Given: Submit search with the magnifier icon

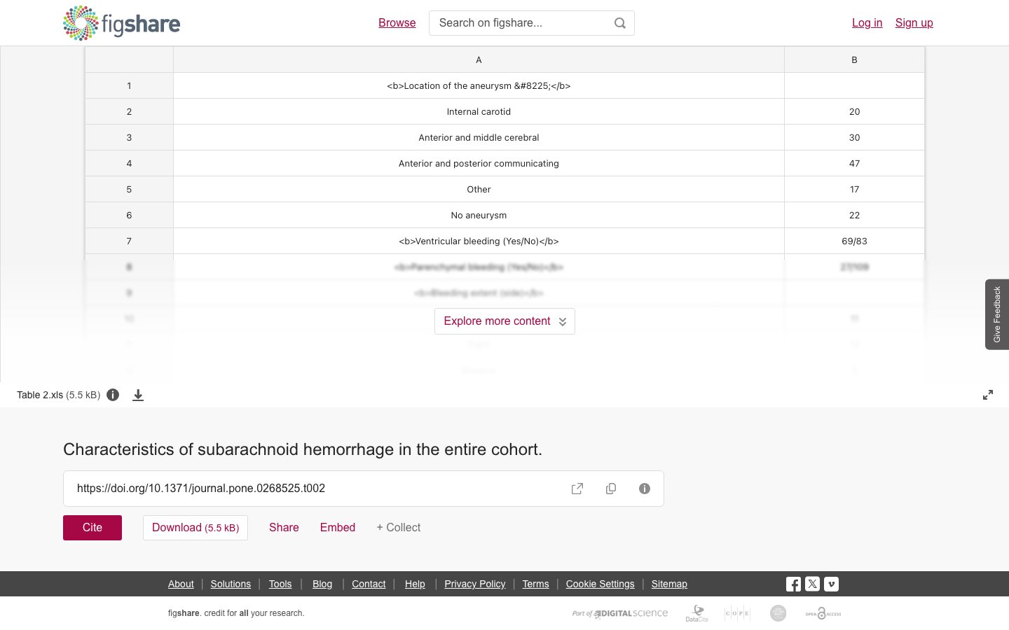Looking at the screenshot, I should point(620,23).
